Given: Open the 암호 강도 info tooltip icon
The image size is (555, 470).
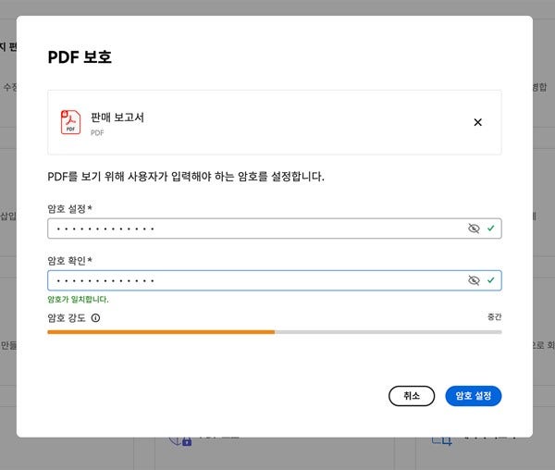Looking at the screenshot, I should coord(95,318).
